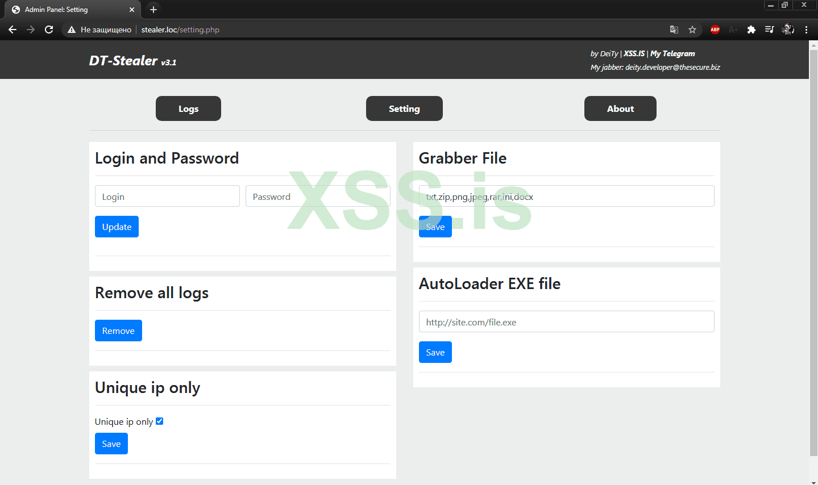Focus the Login input field

click(167, 196)
